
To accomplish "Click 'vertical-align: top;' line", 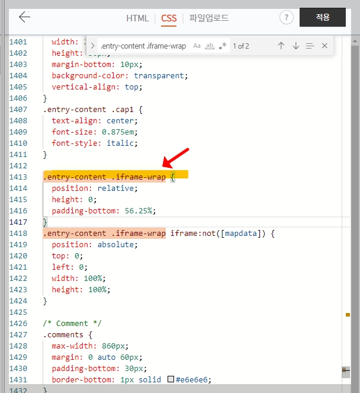I will point(97,87).
